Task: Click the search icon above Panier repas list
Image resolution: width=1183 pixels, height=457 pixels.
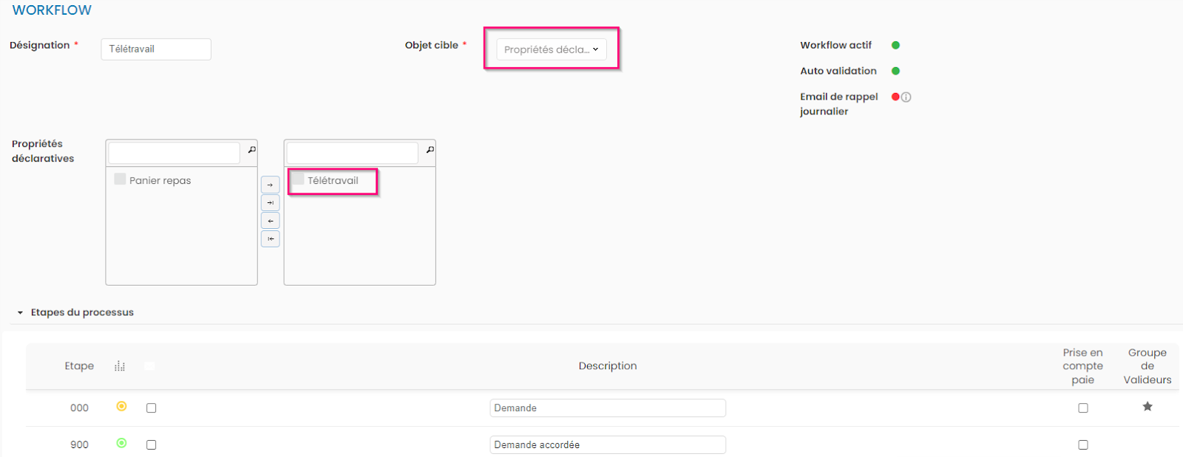Action: tap(251, 150)
